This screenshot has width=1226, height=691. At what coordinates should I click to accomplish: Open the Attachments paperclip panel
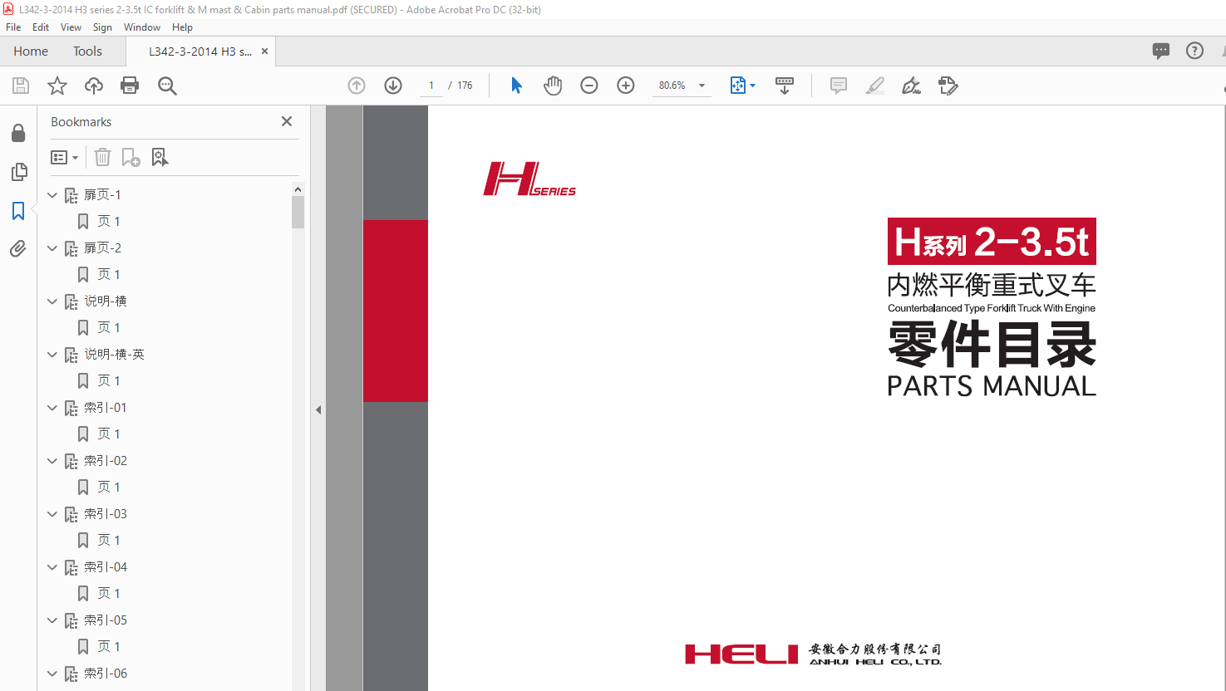point(18,248)
